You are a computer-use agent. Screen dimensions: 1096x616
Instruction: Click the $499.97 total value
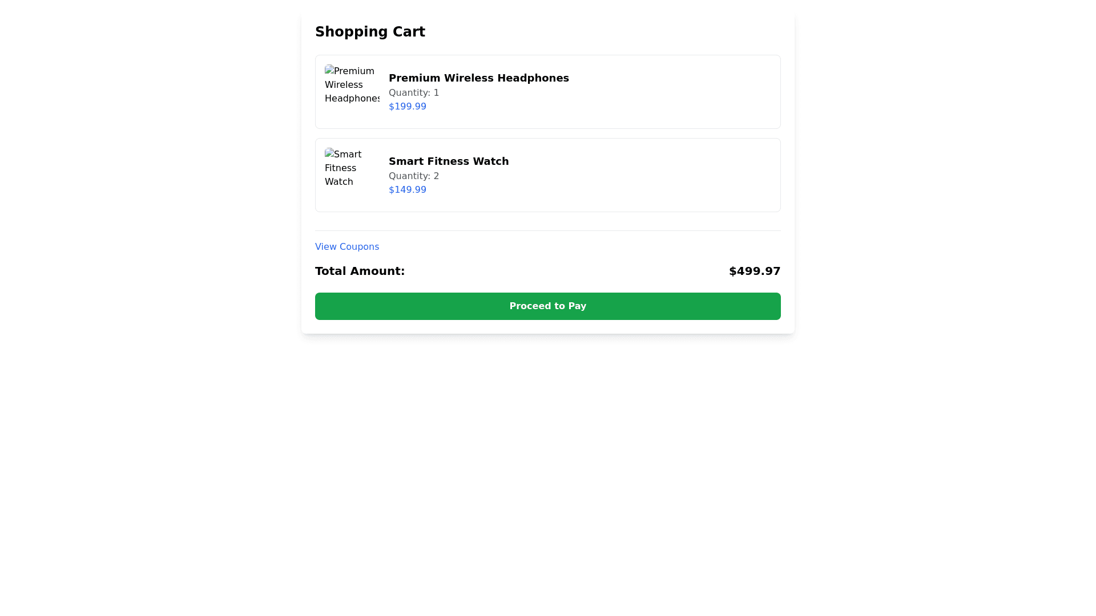754,271
